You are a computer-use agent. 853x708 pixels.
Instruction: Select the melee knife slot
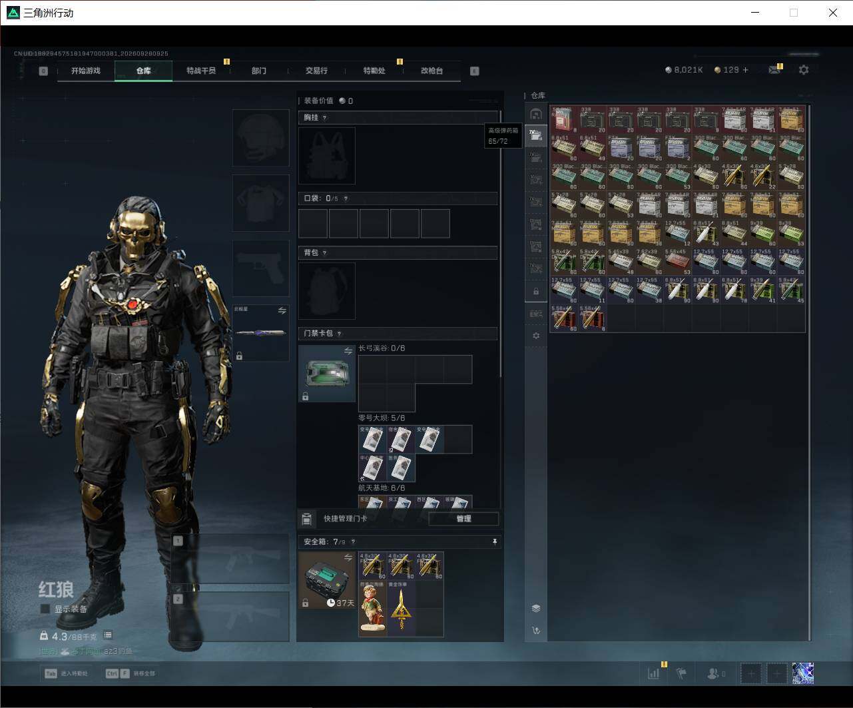(x=260, y=333)
